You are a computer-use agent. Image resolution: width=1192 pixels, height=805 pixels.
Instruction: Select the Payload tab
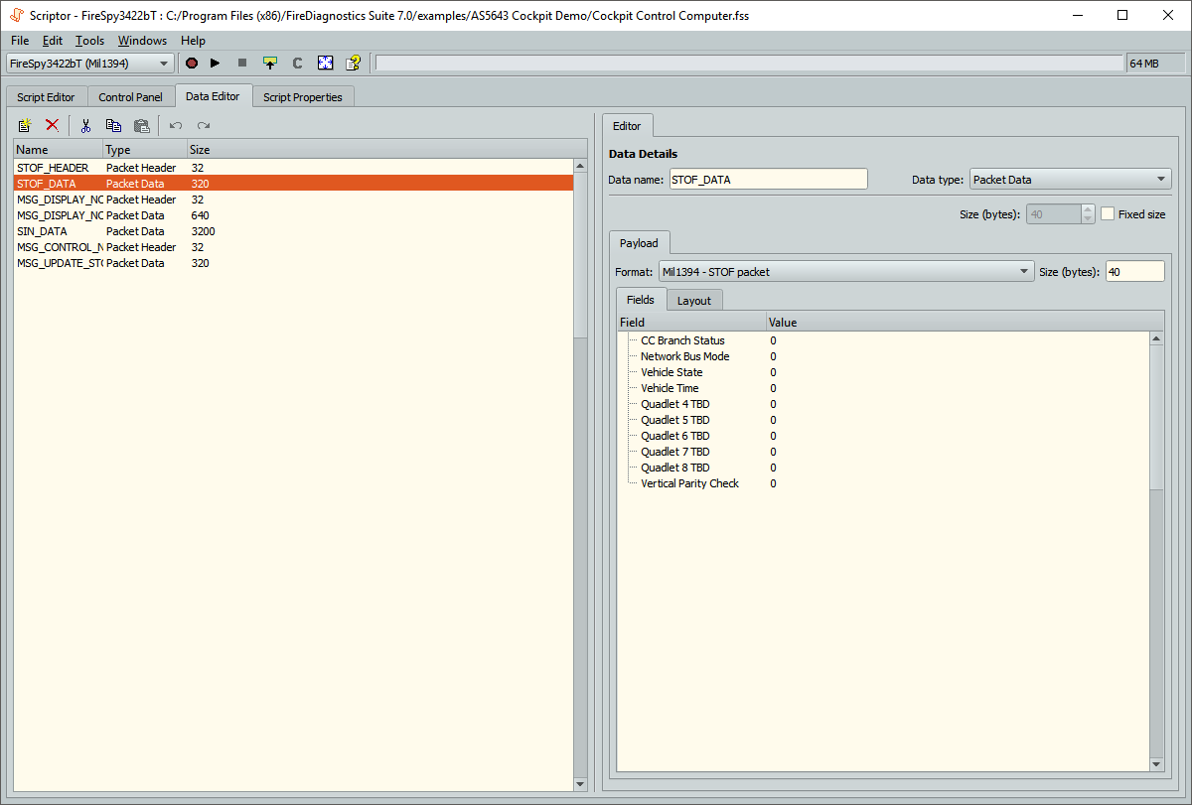(639, 243)
